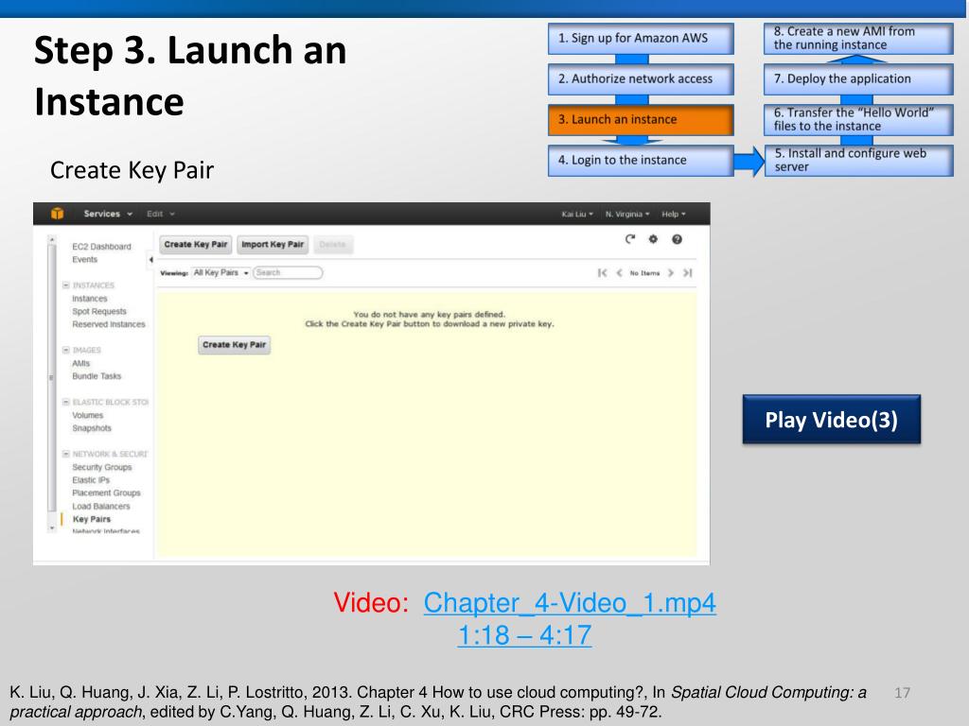The width and height of the screenshot is (969, 726).
Task: Collapse the INSTANCES section
Action: 64,285
